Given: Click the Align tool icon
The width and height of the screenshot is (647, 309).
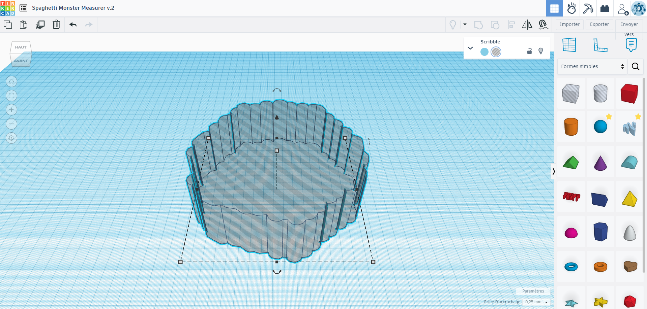Looking at the screenshot, I should 511,25.
